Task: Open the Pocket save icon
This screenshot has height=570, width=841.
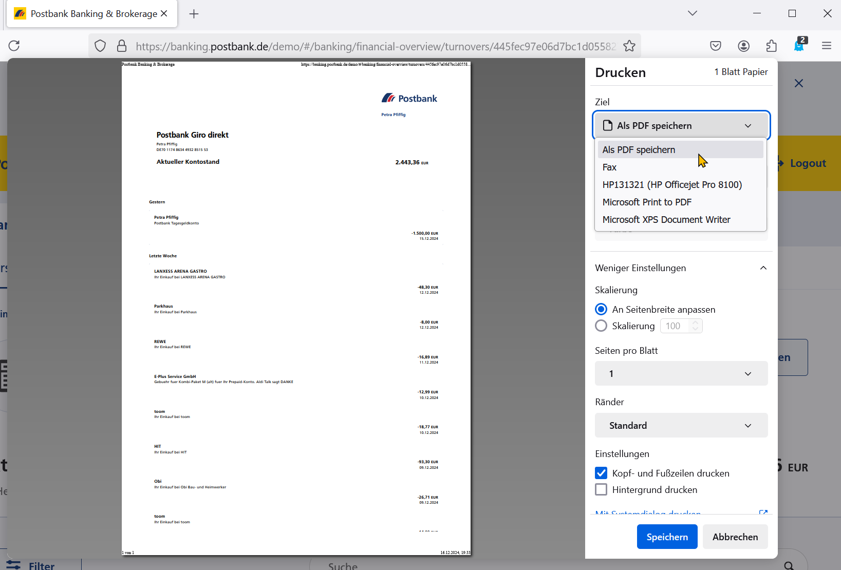Action: pos(716,46)
